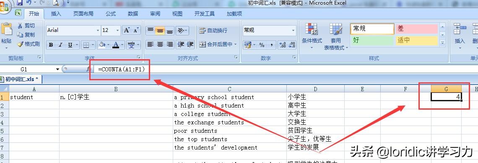The image size is (478, 163).
Task: Open 套用表格格式 format as table
Action: coord(335,36)
